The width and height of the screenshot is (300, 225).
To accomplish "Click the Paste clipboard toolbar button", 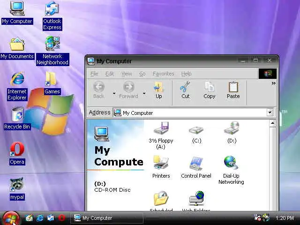I will [x=233, y=90].
